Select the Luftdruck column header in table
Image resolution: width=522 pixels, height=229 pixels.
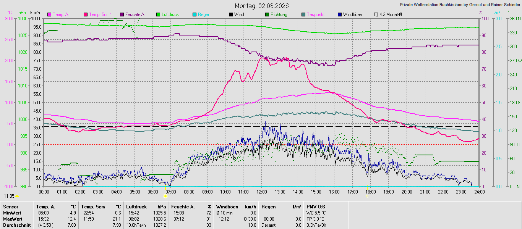[136, 207]
